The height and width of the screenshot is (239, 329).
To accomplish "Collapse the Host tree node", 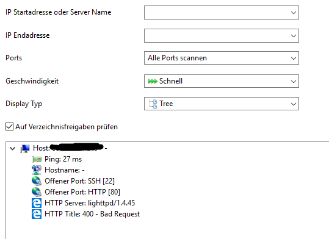I will (13, 148).
